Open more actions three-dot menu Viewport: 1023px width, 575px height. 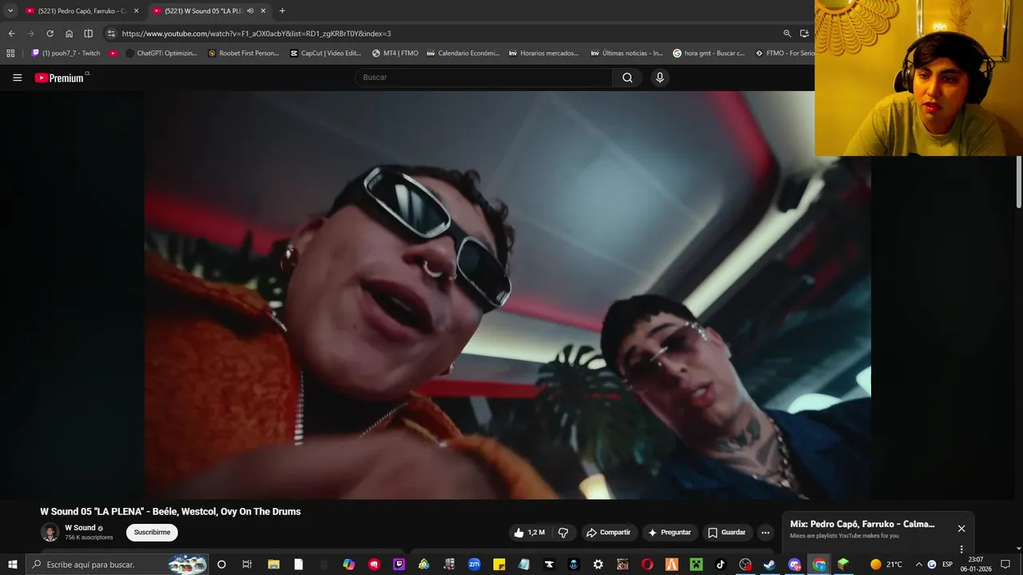[x=765, y=533]
